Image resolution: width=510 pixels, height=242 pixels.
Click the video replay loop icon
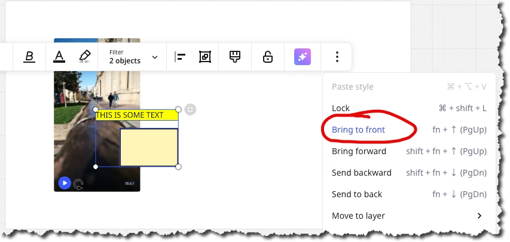tap(78, 184)
